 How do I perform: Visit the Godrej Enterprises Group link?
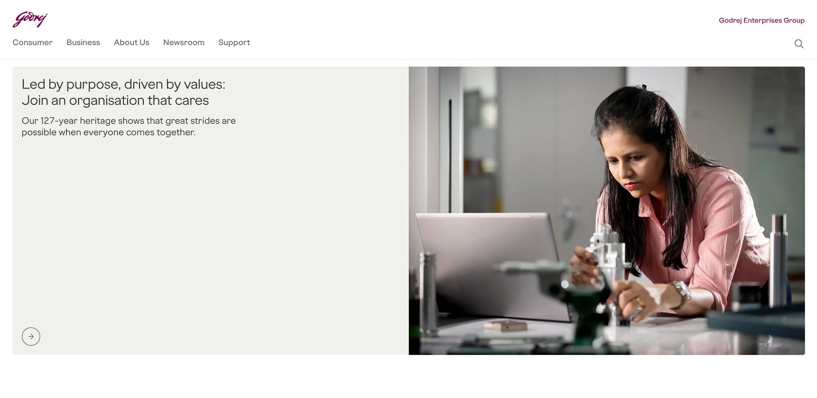tap(761, 20)
